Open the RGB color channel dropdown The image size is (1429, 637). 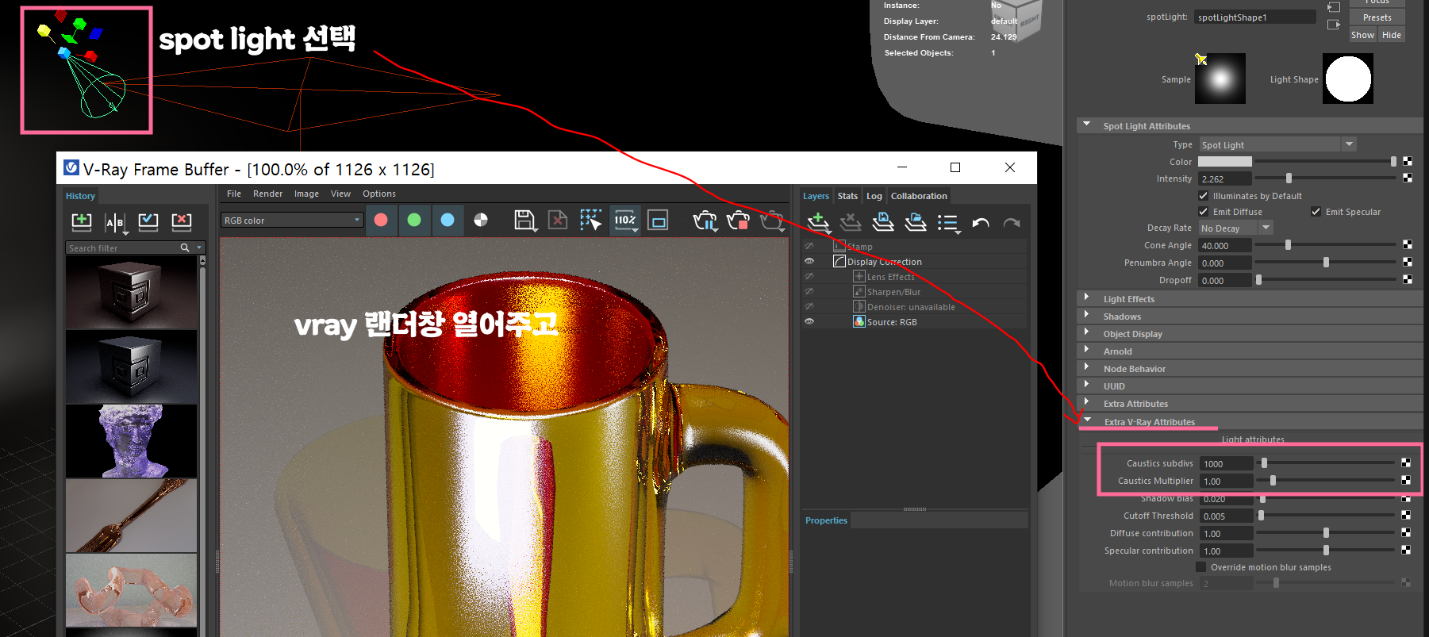pyautogui.click(x=292, y=220)
